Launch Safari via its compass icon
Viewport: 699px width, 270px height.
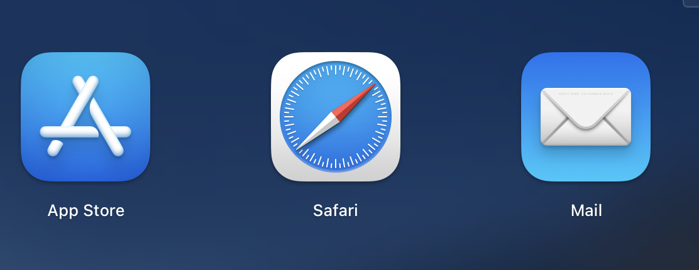[x=336, y=117]
